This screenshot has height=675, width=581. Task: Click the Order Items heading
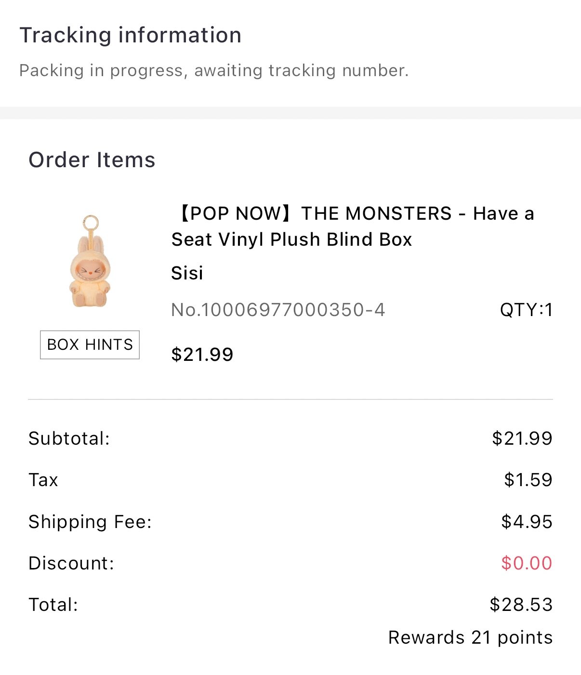pos(92,160)
